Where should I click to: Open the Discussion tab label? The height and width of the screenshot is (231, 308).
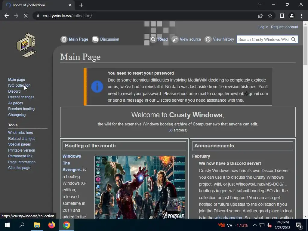click(109, 39)
